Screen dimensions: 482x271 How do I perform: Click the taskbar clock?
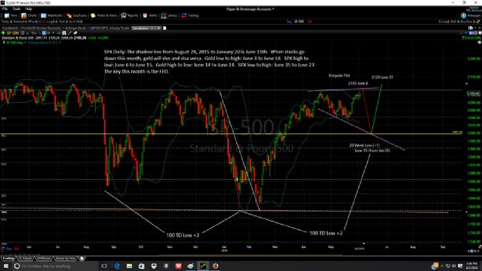[x=472, y=266]
